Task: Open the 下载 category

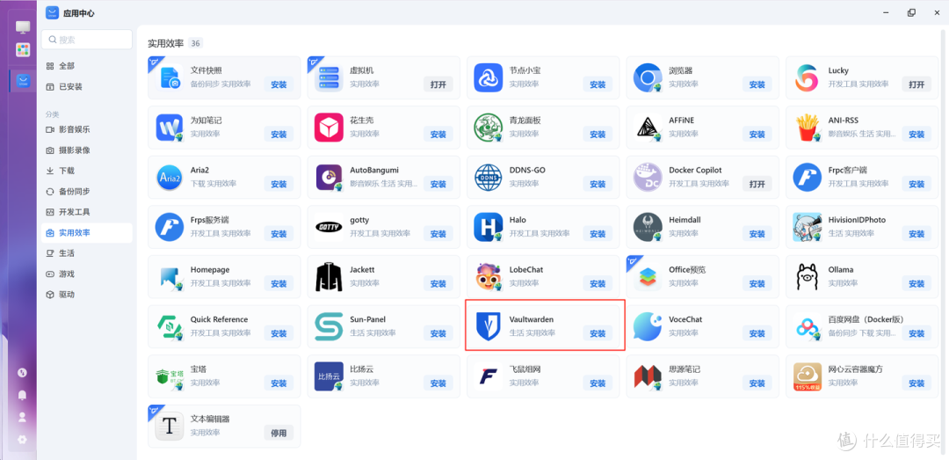Action: click(x=86, y=171)
